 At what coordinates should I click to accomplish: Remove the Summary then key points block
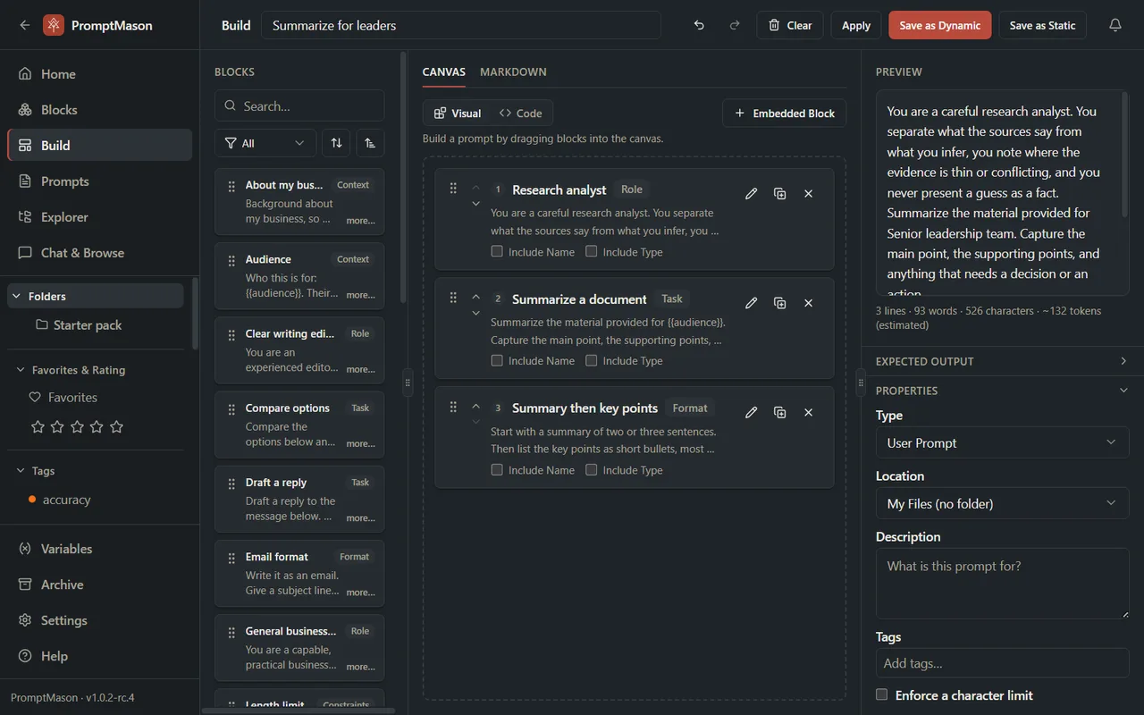809,412
